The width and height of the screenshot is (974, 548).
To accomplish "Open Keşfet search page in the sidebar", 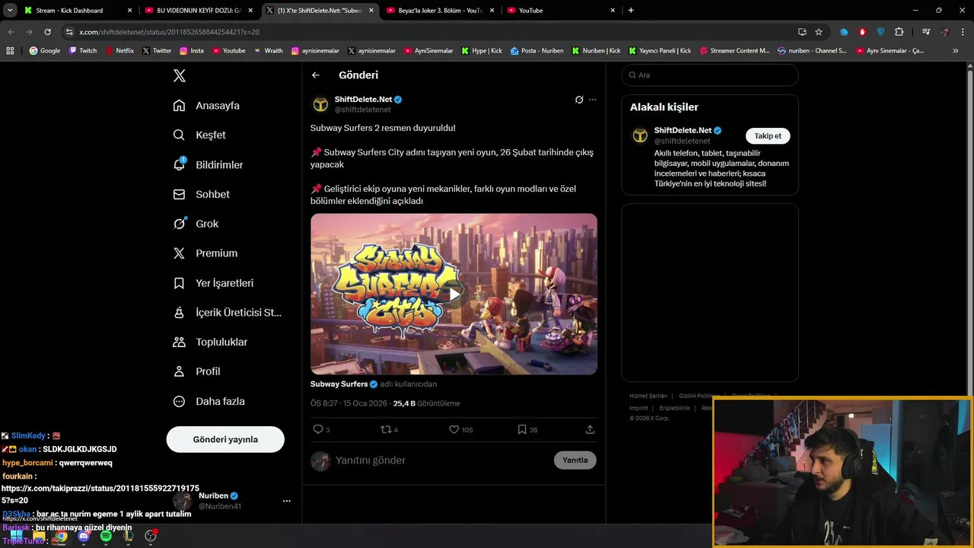I will [199, 135].
